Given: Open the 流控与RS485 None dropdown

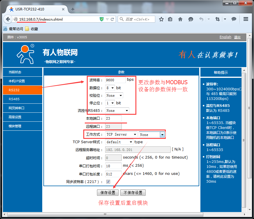Looking at the screenshot, I should point(117,111).
